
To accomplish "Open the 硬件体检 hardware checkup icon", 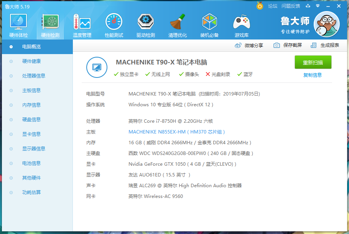I will pyautogui.click(x=18, y=25).
